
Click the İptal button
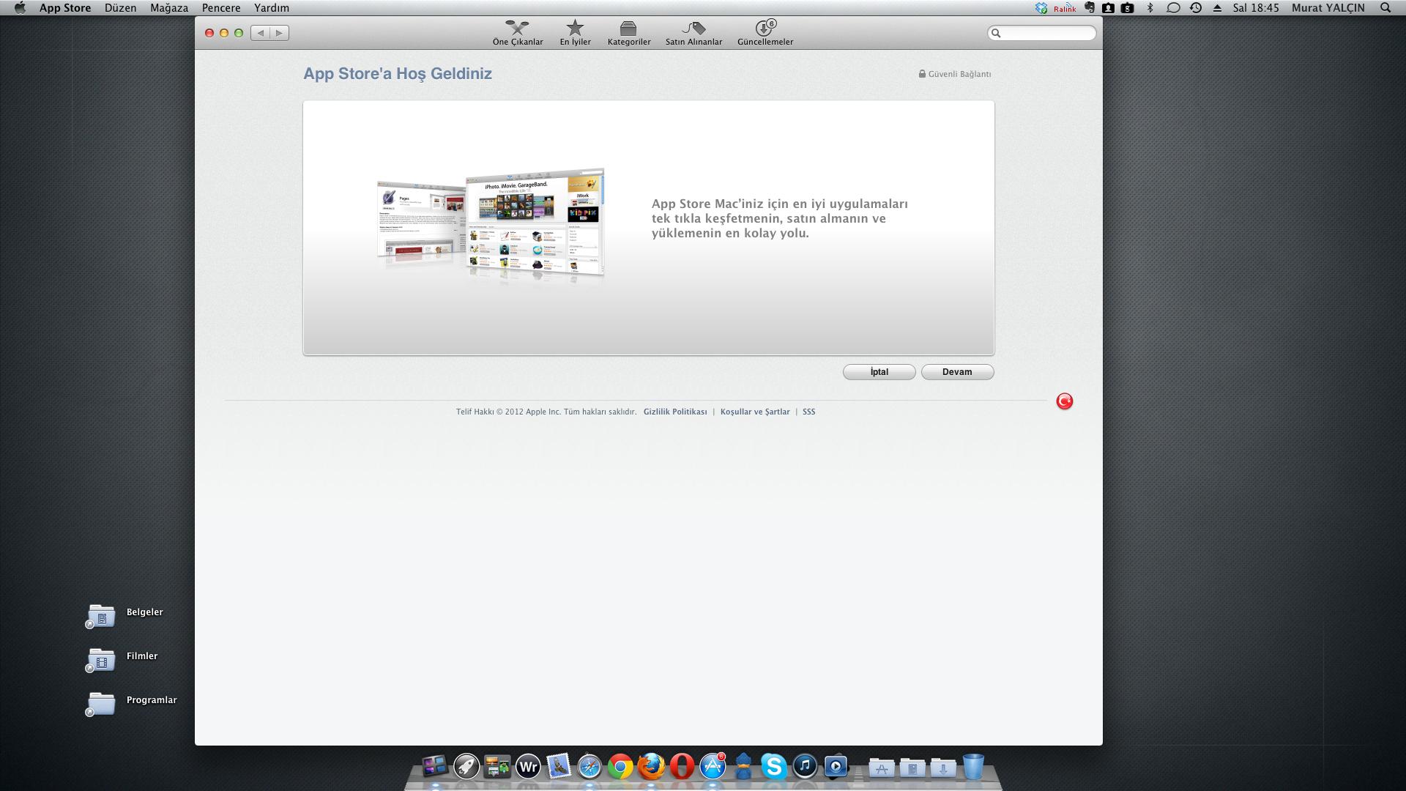(879, 372)
